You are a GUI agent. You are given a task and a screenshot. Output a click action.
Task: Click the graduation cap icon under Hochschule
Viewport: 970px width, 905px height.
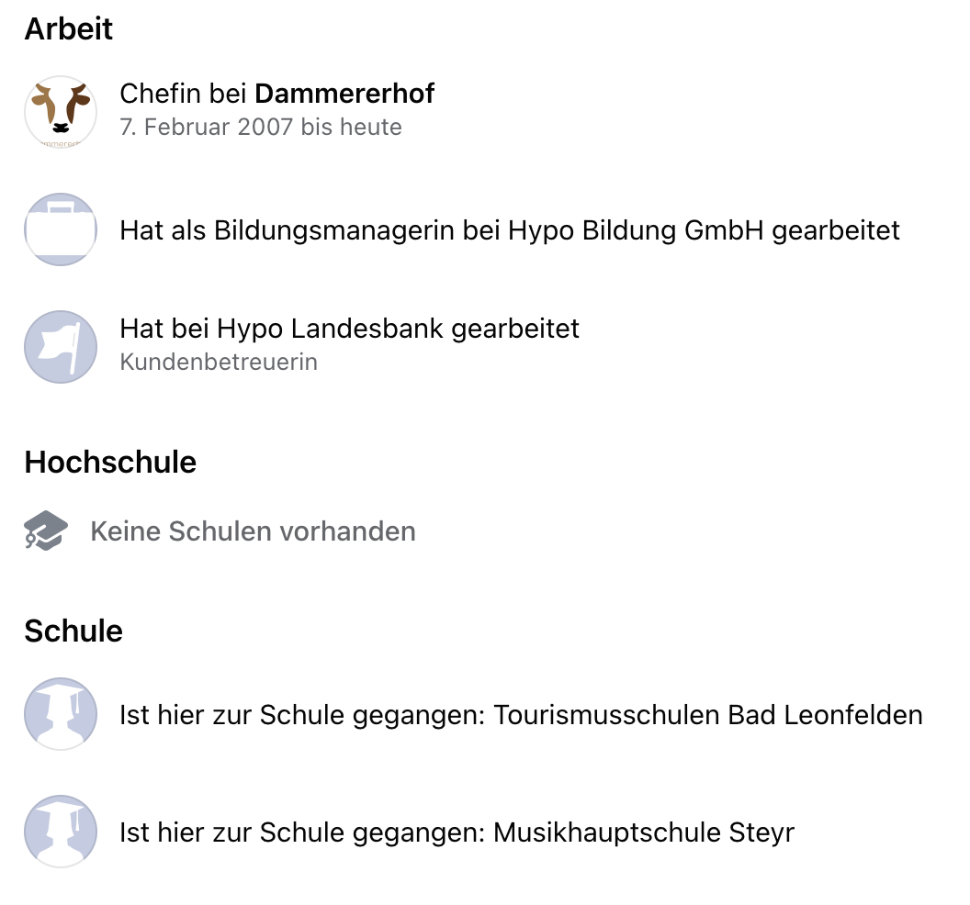click(46, 531)
